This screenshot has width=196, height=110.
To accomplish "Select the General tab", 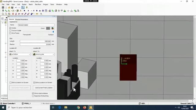I will click(x=11, y=20).
